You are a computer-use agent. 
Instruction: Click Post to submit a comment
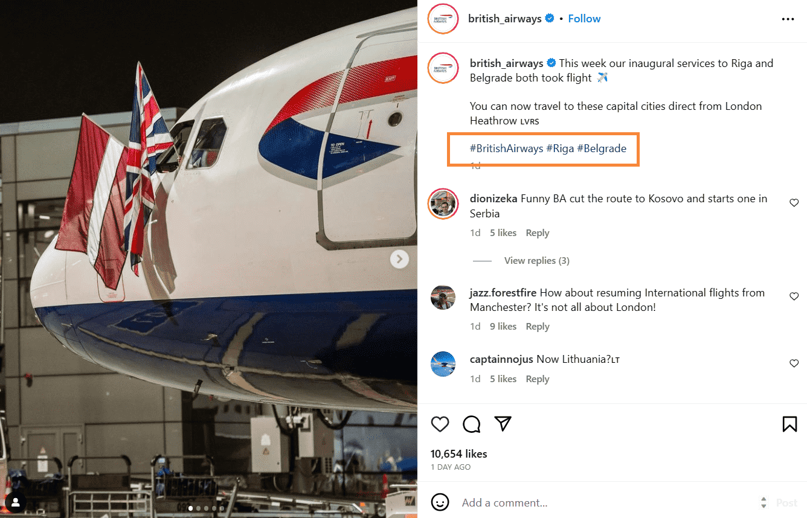(x=786, y=502)
